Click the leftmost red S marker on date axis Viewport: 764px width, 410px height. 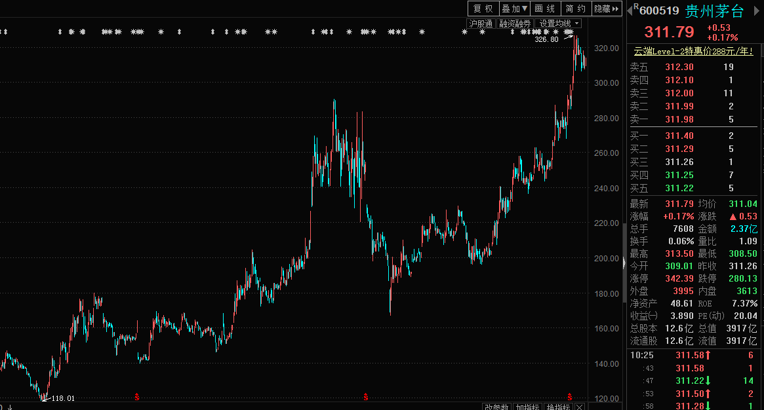click(x=137, y=398)
